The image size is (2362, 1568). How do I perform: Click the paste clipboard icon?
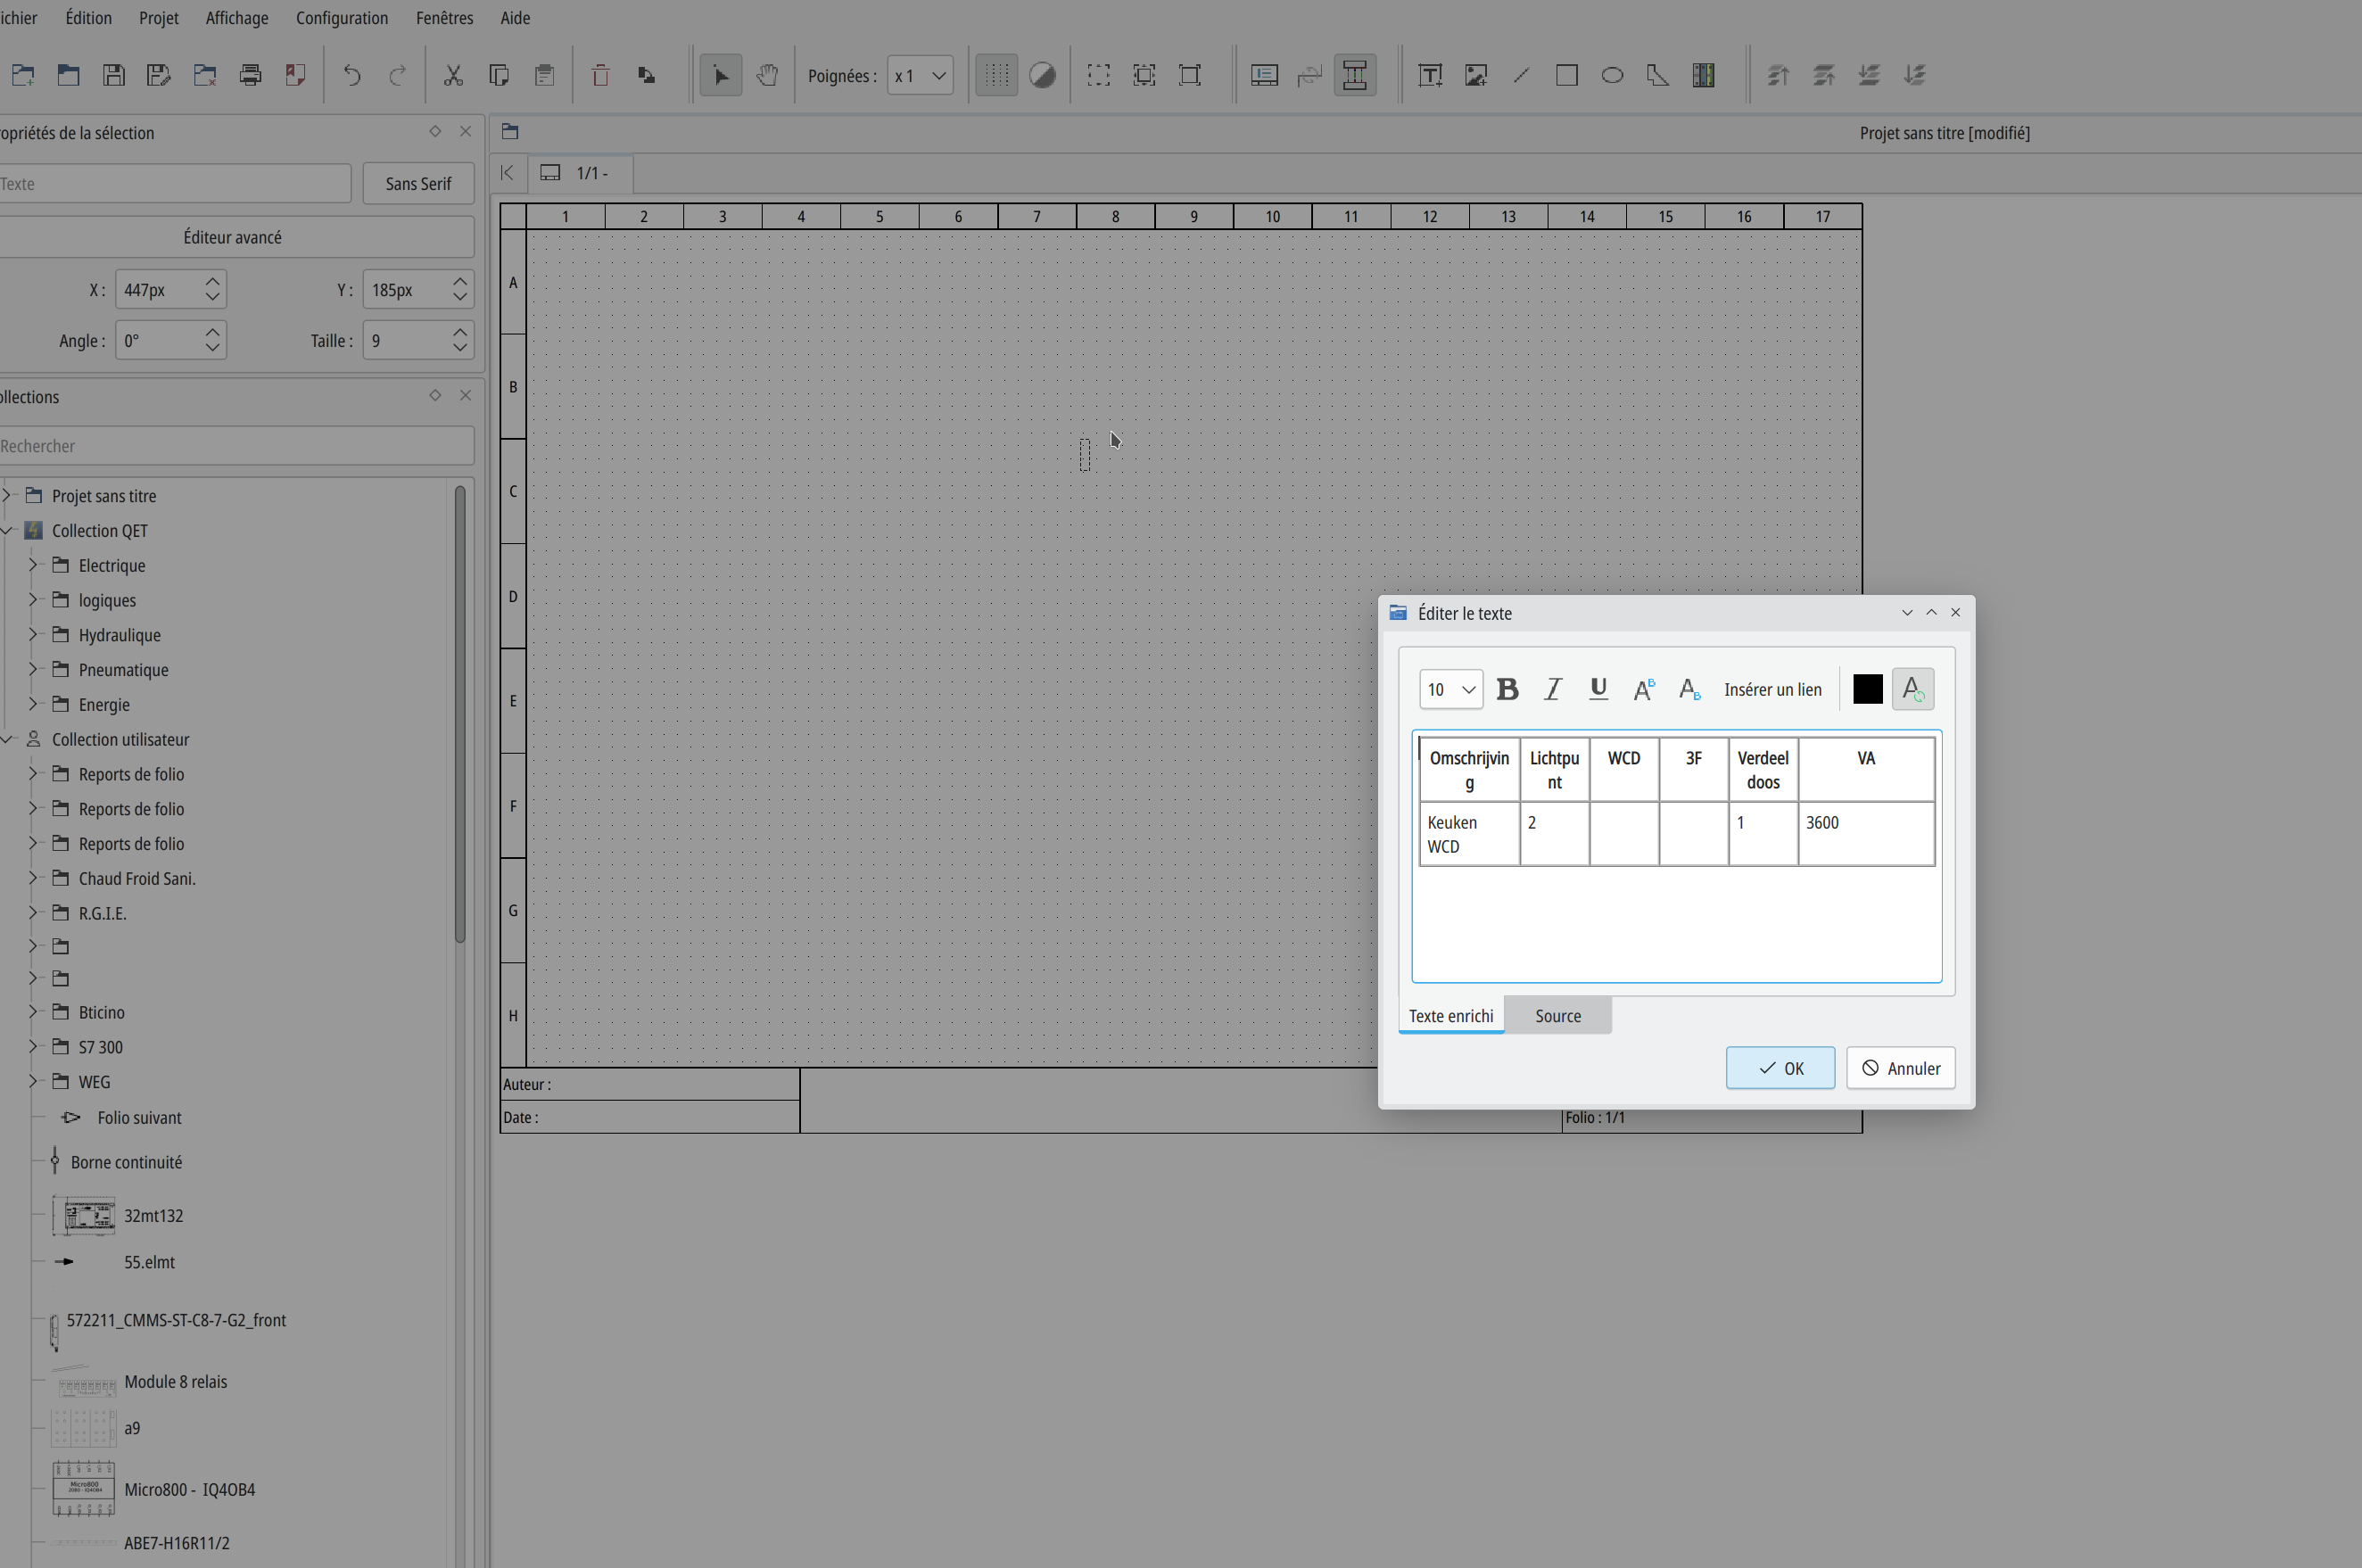544,75
